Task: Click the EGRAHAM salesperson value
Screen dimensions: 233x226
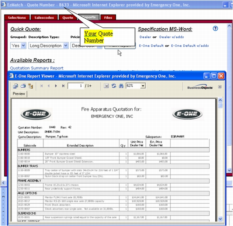Action: 178,137
